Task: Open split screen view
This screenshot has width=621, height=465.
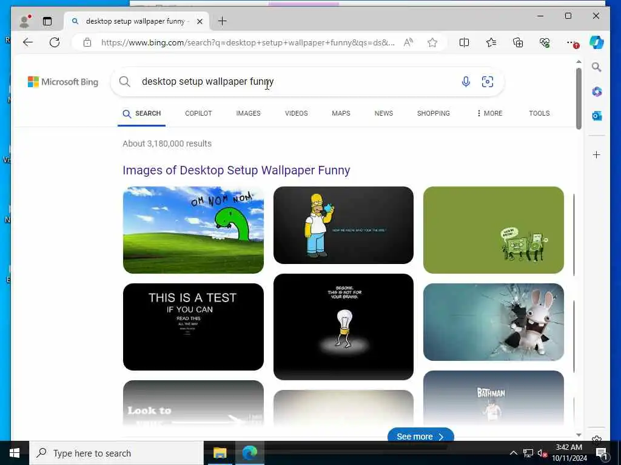Action: [x=464, y=42]
